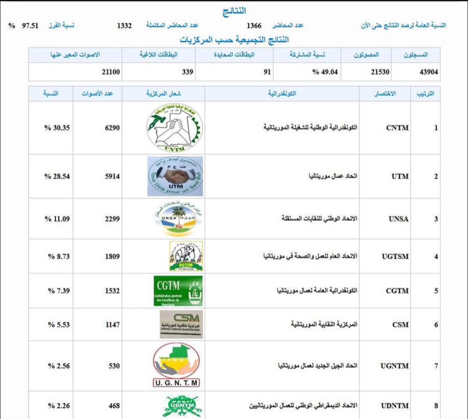This screenshot has height=419, width=468.
Task: Click the CNTM vote count 6290
Action: pos(112,128)
